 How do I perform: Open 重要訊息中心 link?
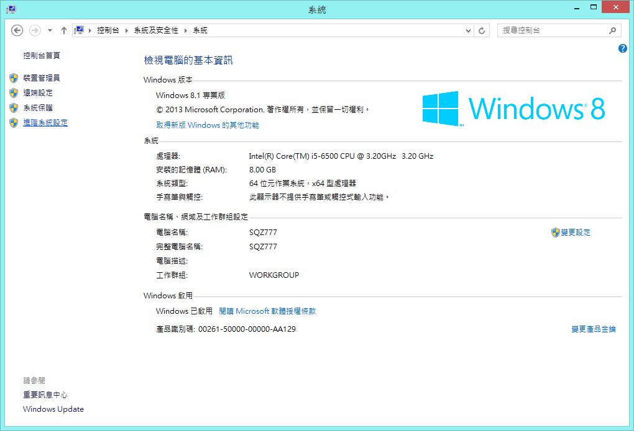(45, 394)
